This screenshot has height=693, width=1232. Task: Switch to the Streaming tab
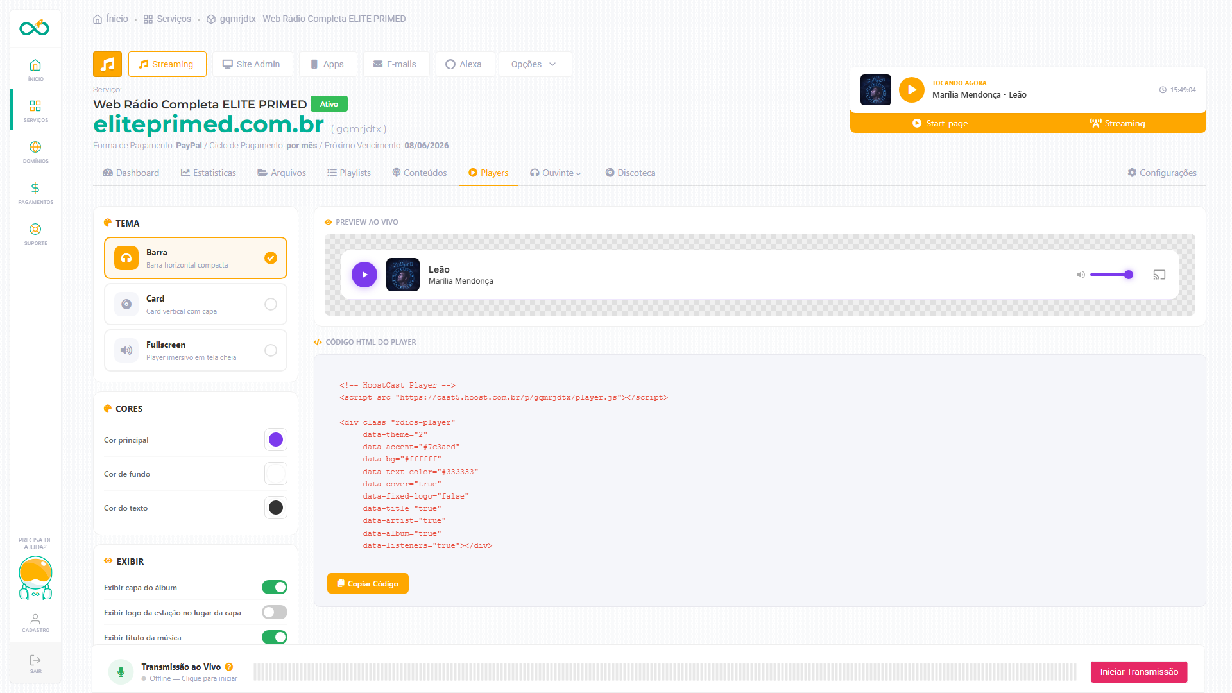(x=167, y=64)
